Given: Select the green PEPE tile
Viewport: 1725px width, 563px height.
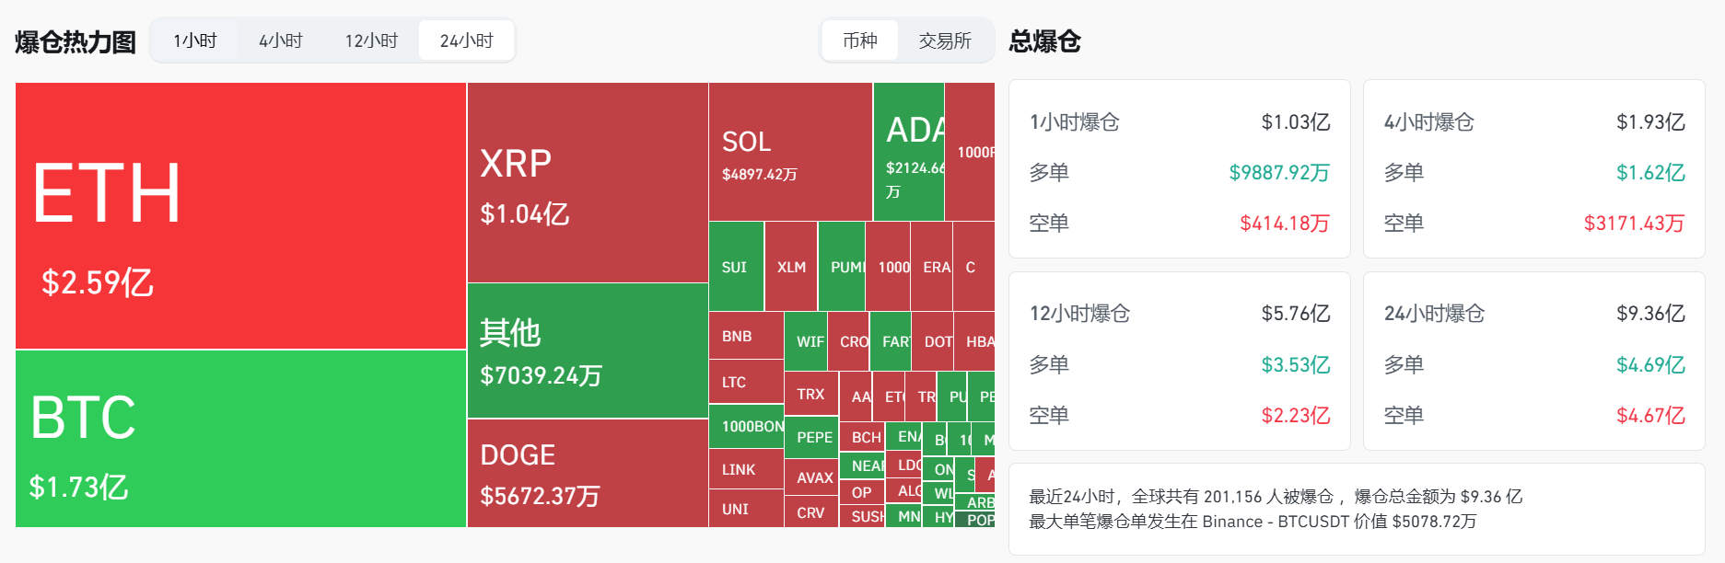Looking at the screenshot, I should tap(810, 437).
